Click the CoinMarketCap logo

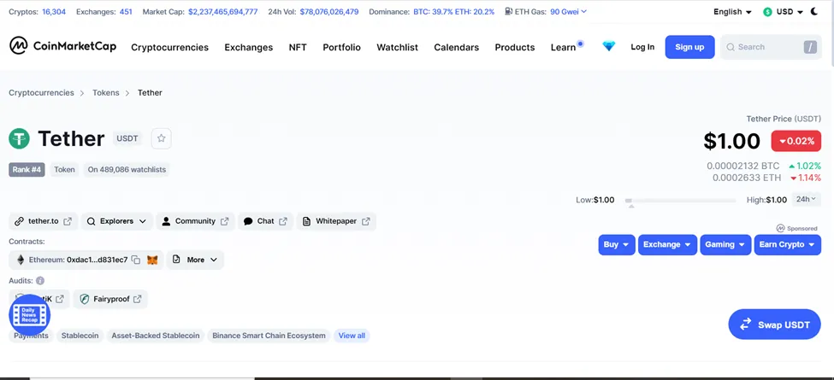[62, 46]
